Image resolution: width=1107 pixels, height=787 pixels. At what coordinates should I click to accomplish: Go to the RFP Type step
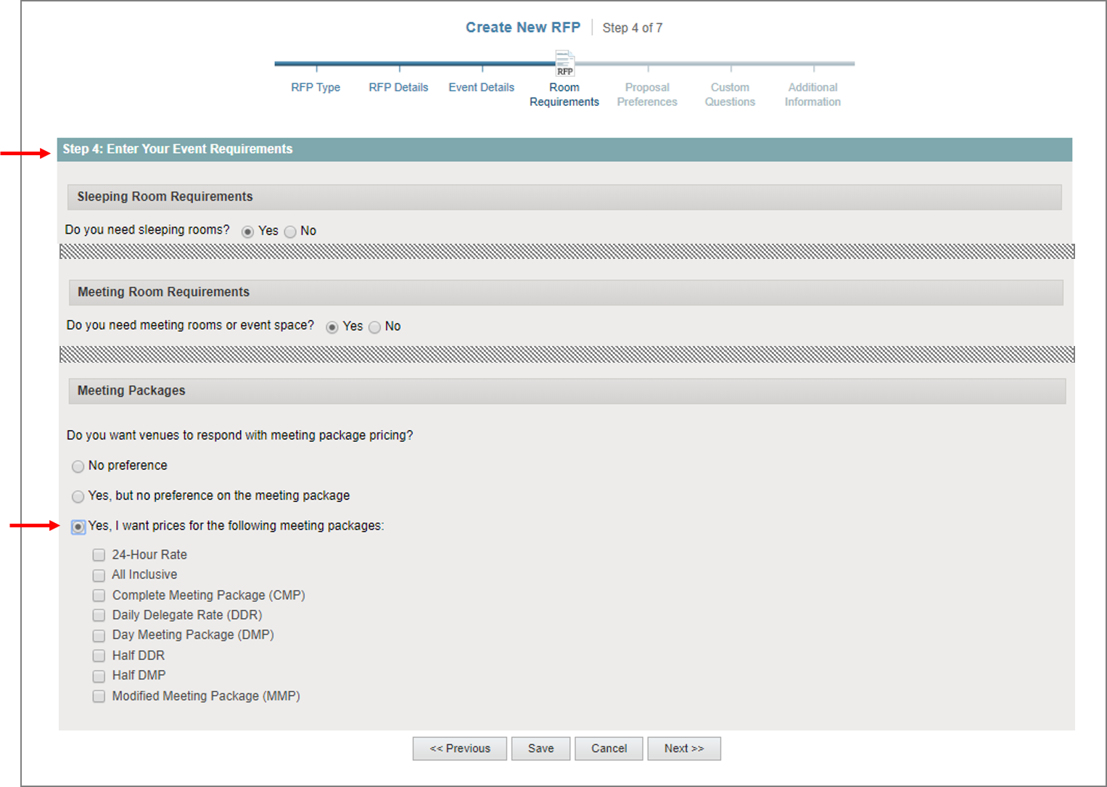(316, 87)
